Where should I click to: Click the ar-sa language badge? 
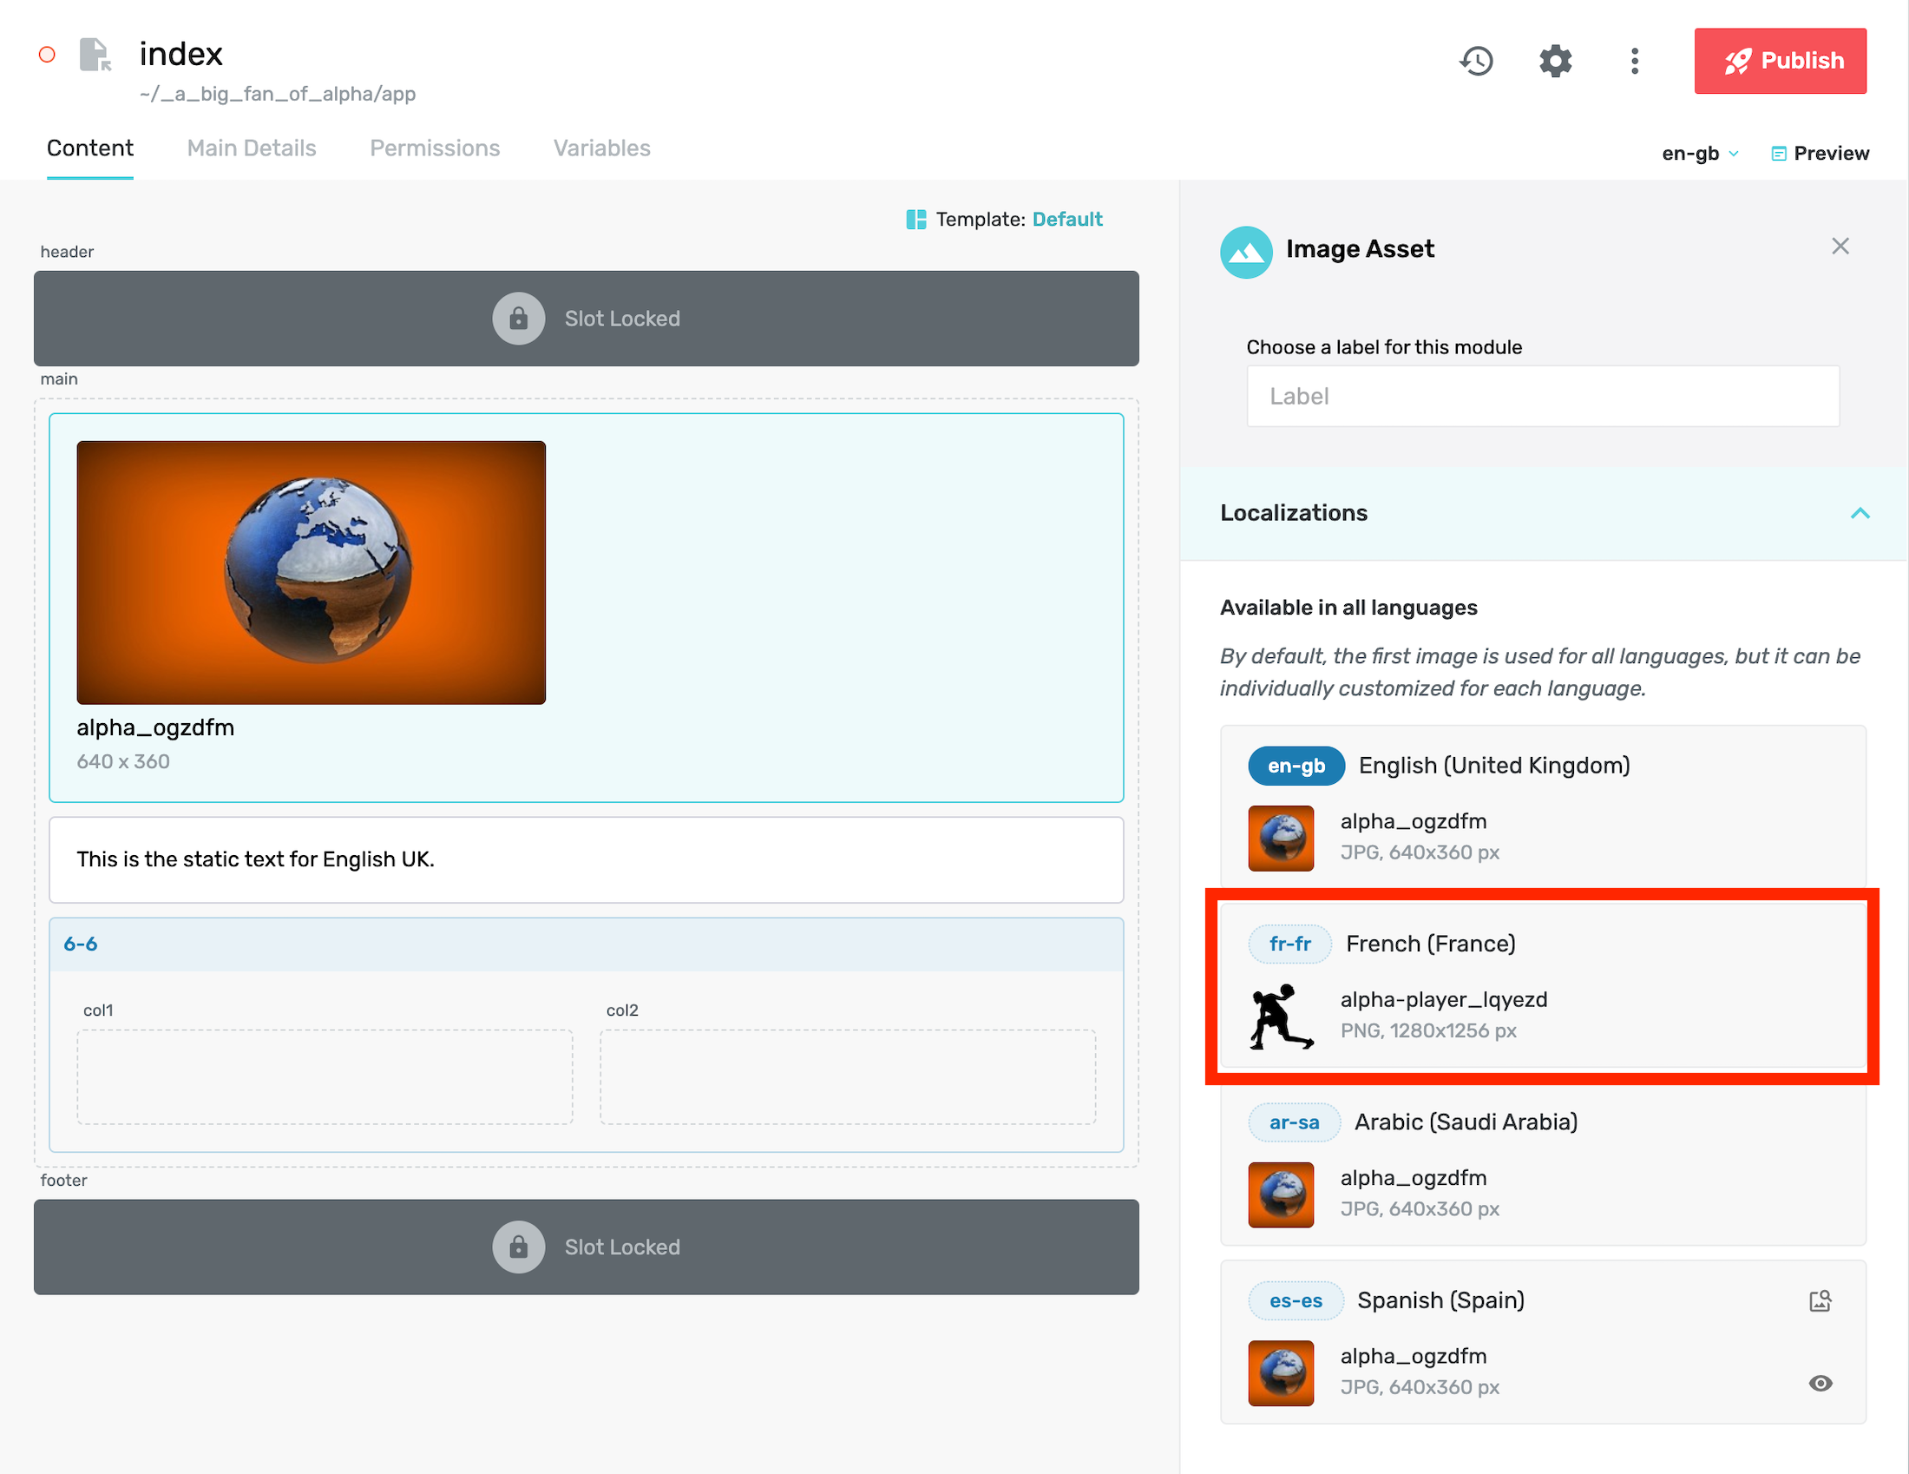pyautogui.click(x=1295, y=1122)
